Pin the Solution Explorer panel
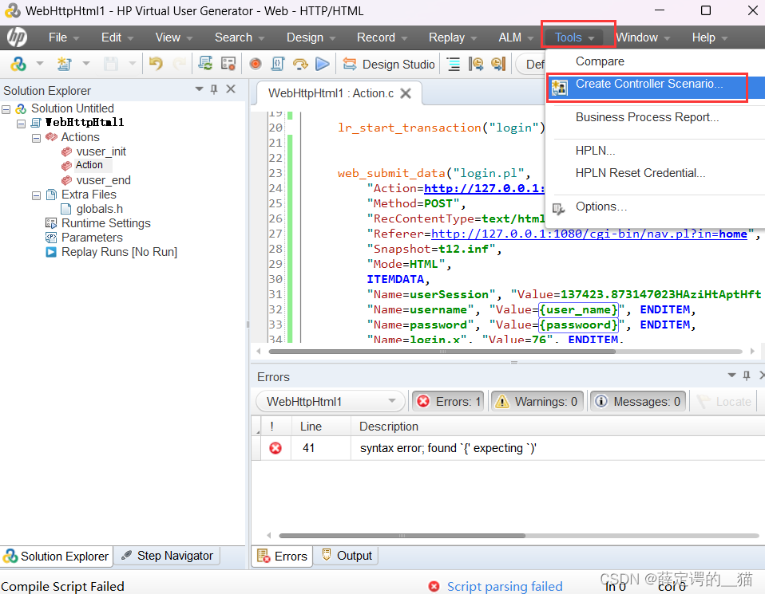This screenshot has height=594, width=765. 214,89
